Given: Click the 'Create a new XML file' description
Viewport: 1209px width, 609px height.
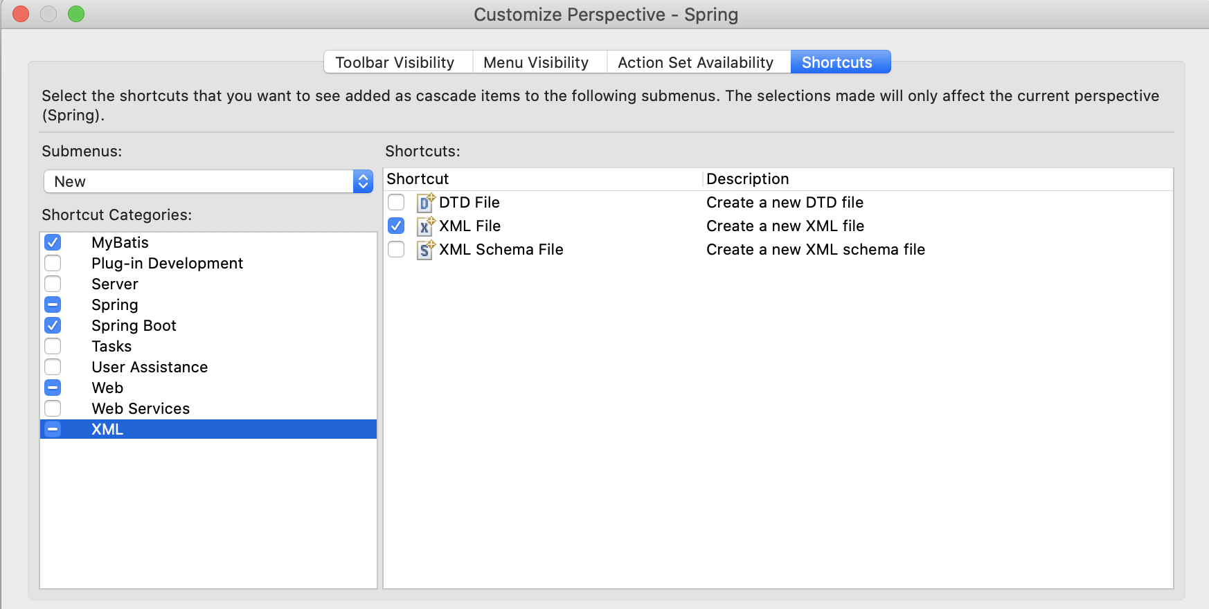Looking at the screenshot, I should 785,226.
